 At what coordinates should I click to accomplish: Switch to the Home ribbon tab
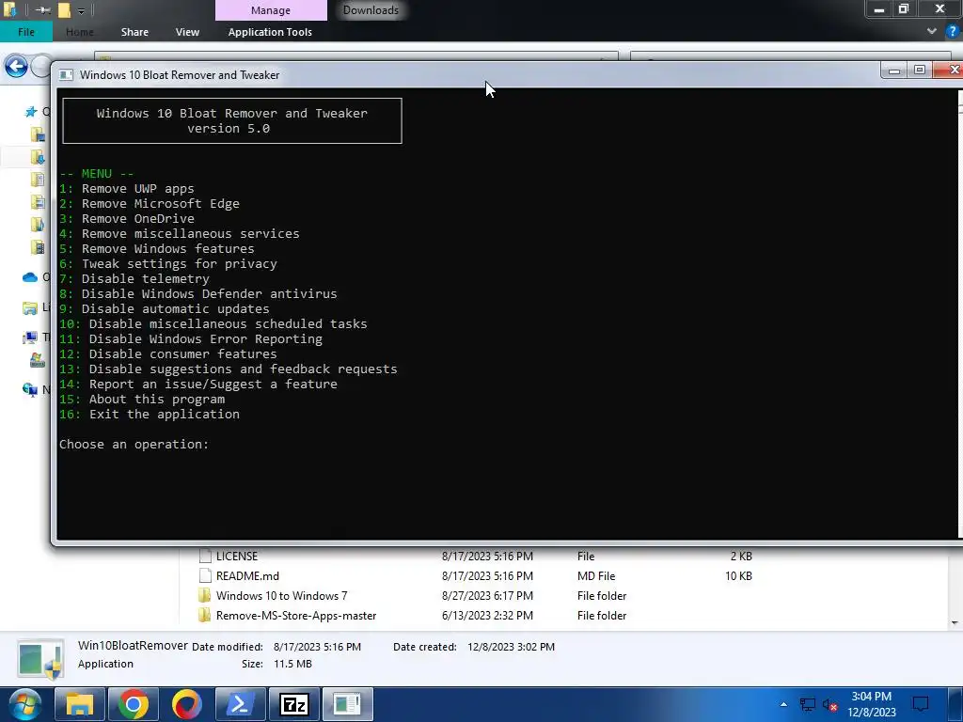(79, 32)
